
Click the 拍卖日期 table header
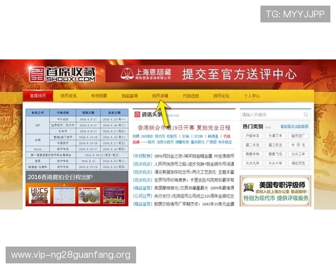click(x=114, y=113)
